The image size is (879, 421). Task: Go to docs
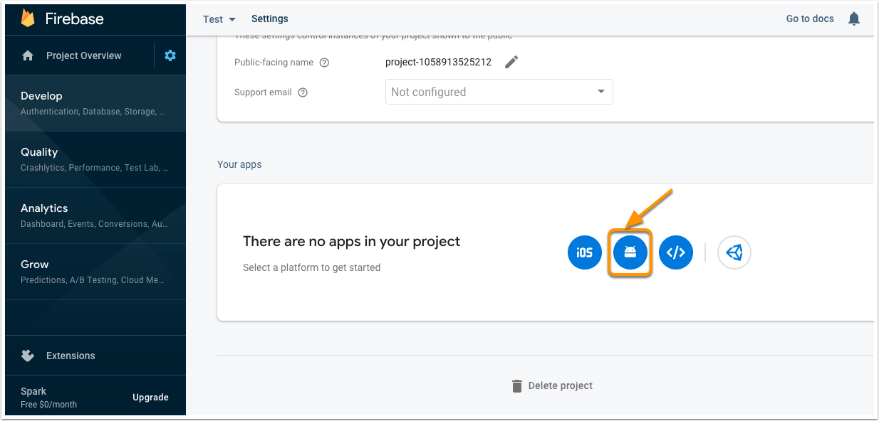[x=810, y=19]
